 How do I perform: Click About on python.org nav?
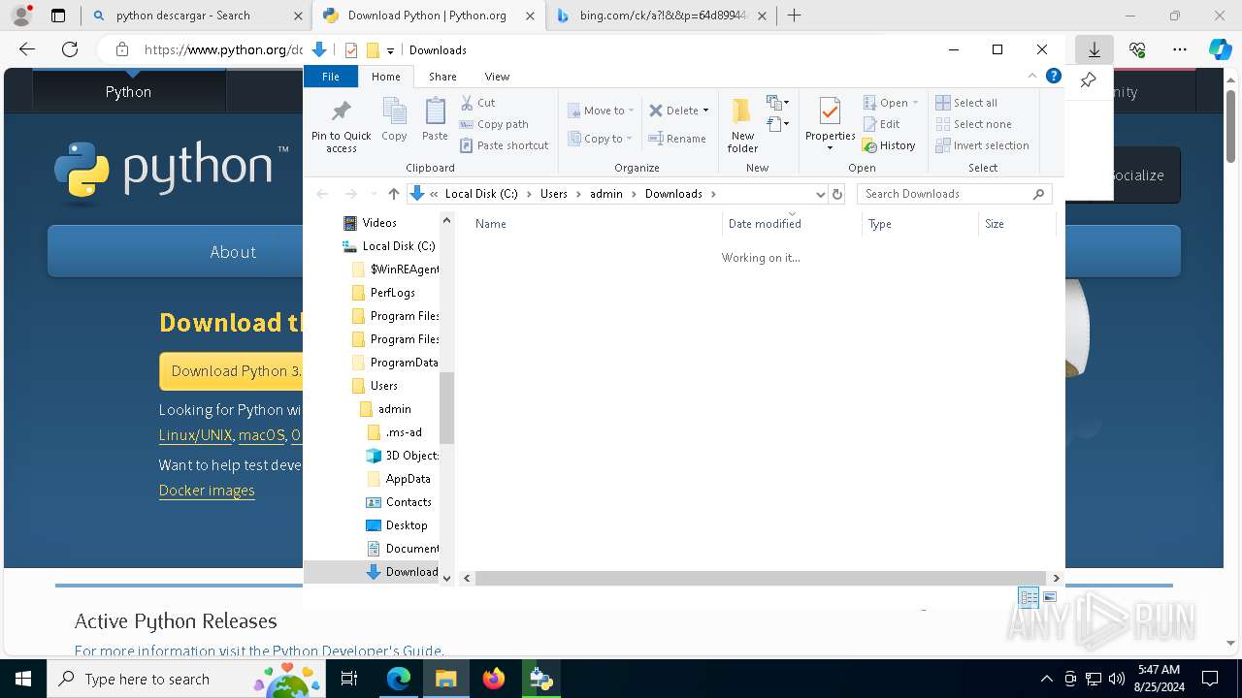[x=233, y=252]
